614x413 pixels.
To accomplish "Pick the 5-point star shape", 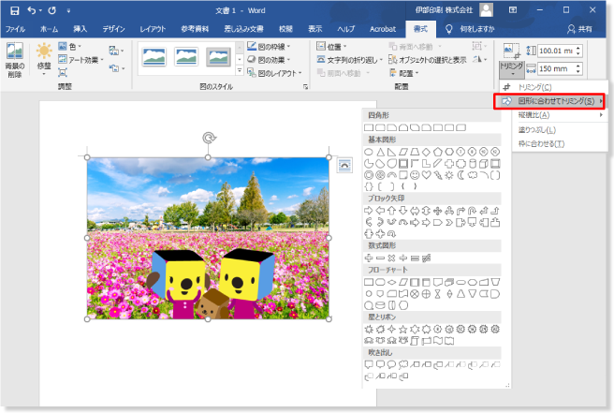I will click(x=402, y=329).
